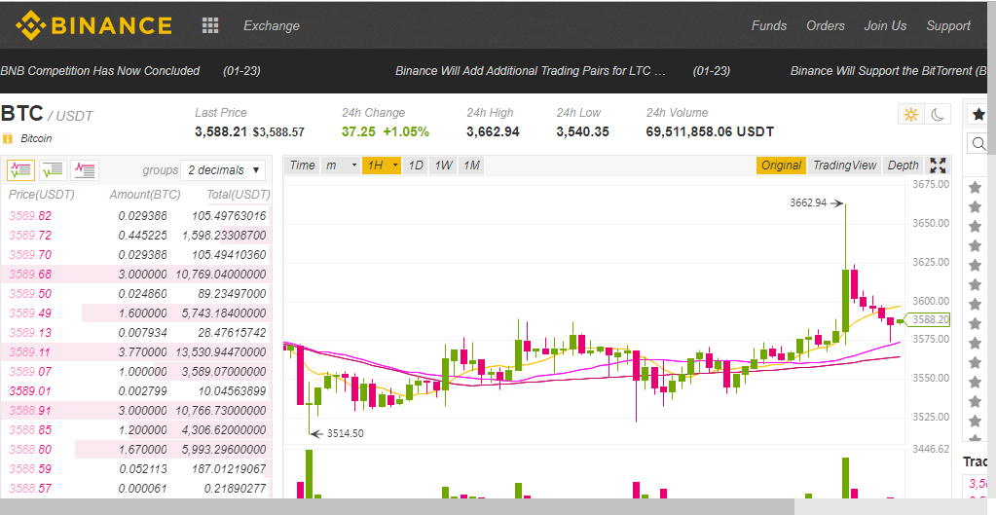Click the sell order at 3589.82
The width and height of the screenshot is (996, 515).
click(x=136, y=216)
